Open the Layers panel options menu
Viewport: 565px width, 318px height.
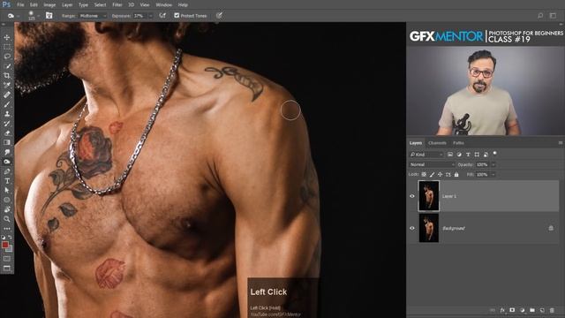coord(561,143)
